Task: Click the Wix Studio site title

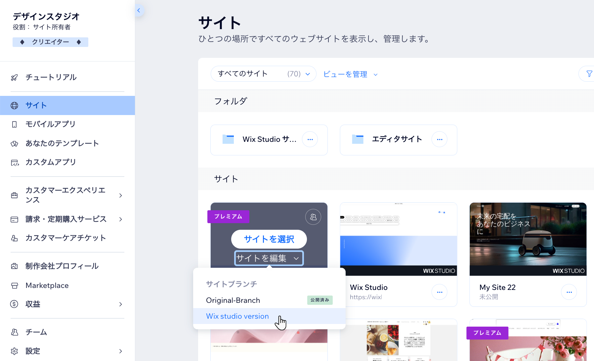Action: [x=369, y=288]
